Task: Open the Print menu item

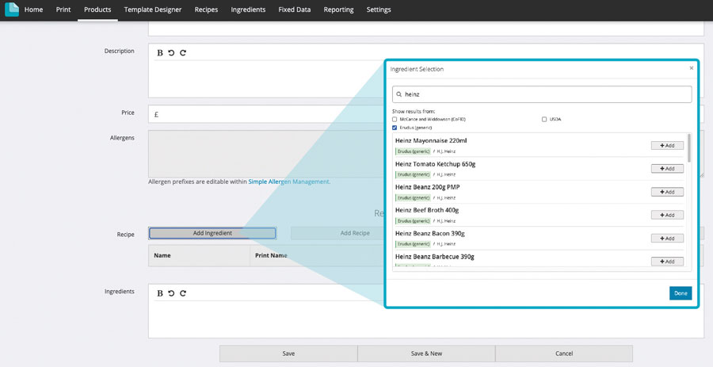Action: [63, 10]
